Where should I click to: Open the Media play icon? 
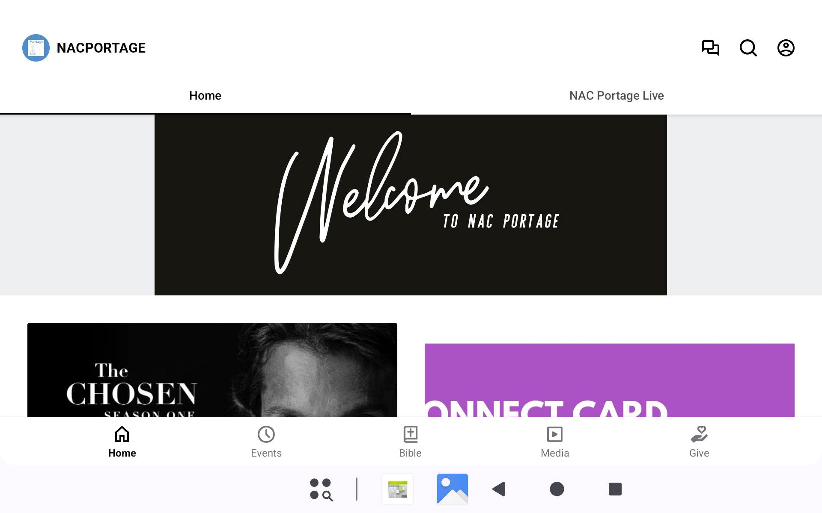[x=555, y=434]
